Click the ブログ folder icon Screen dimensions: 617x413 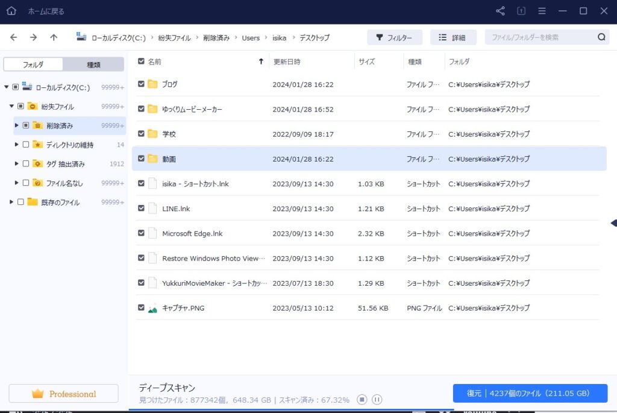coord(152,84)
